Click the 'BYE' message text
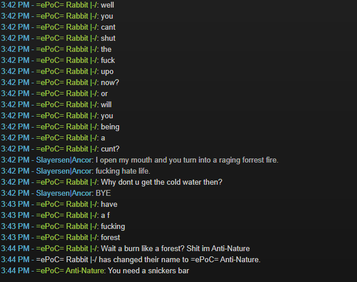Viewport: 357px width, 282px height. [x=103, y=193]
